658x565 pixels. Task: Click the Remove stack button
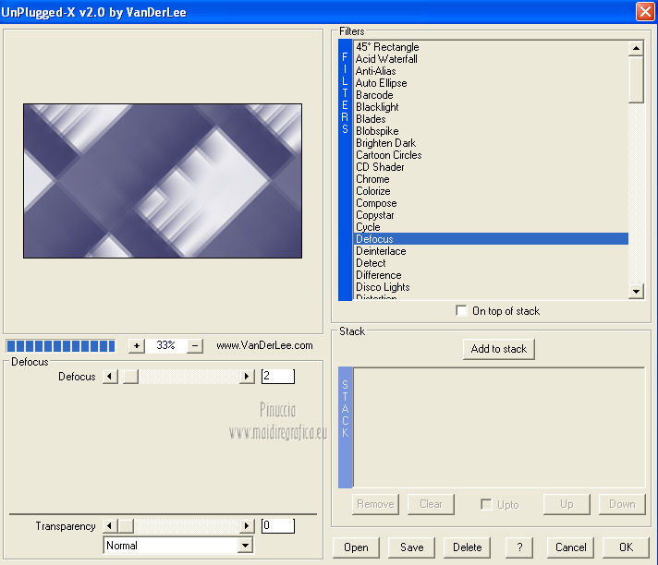coord(375,504)
